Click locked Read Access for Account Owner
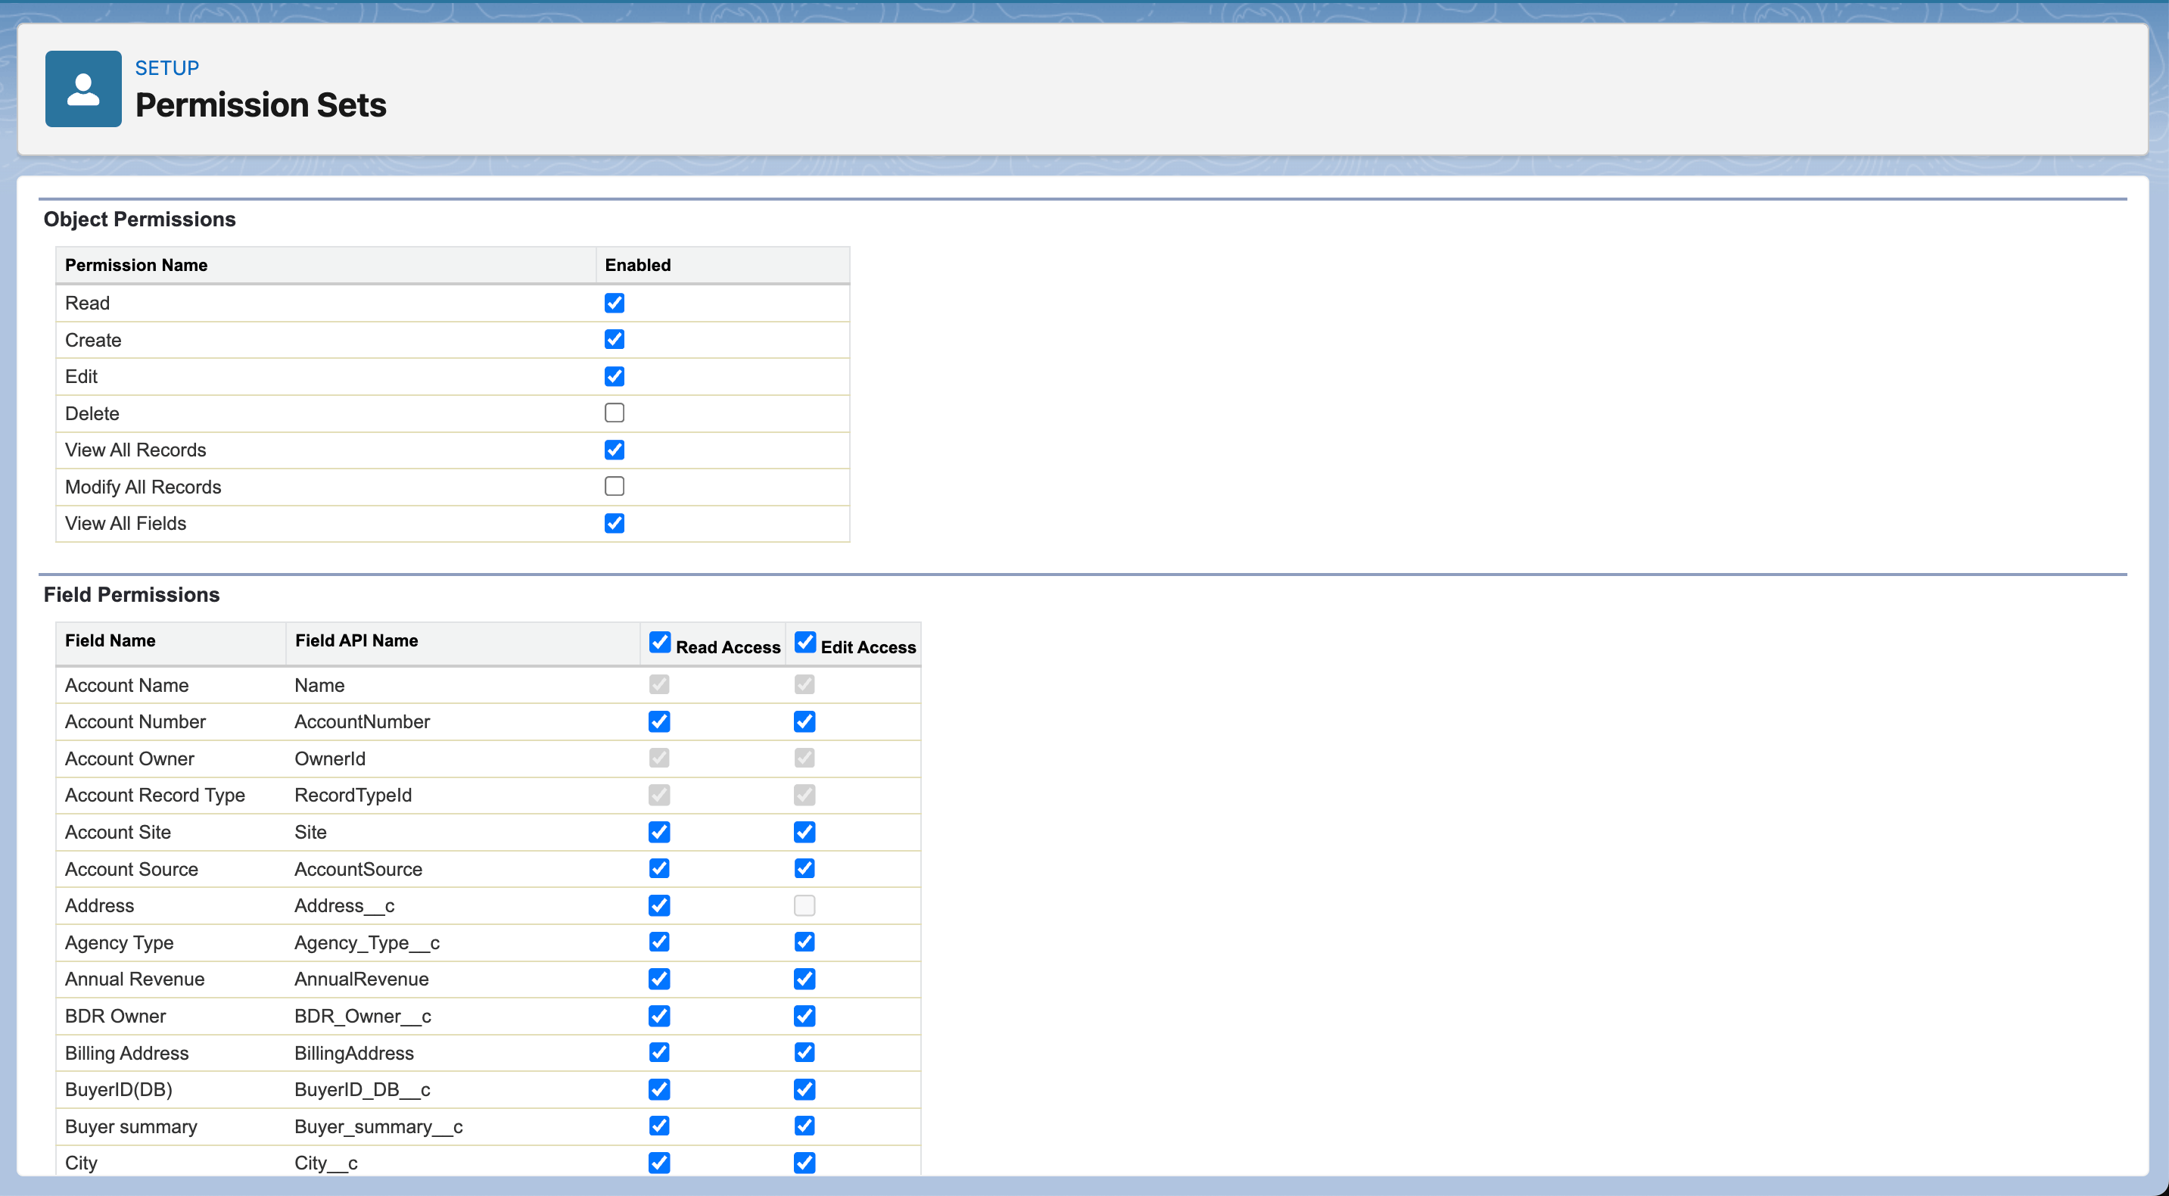This screenshot has height=1196, width=2169. [659, 758]
